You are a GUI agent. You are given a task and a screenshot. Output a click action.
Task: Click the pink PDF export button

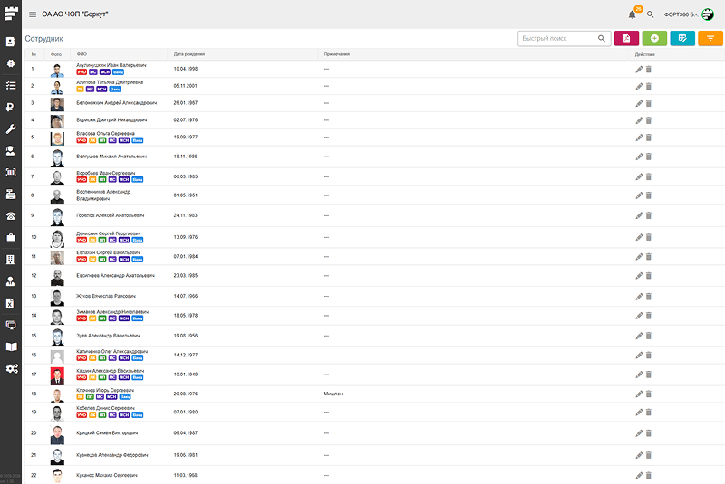625,38
